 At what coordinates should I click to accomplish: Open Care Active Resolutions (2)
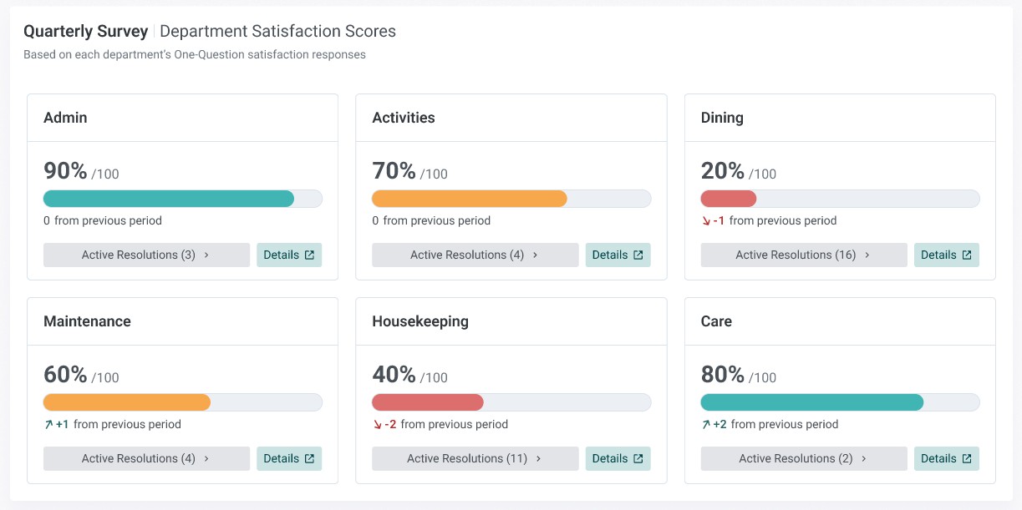tap(804, 459)
